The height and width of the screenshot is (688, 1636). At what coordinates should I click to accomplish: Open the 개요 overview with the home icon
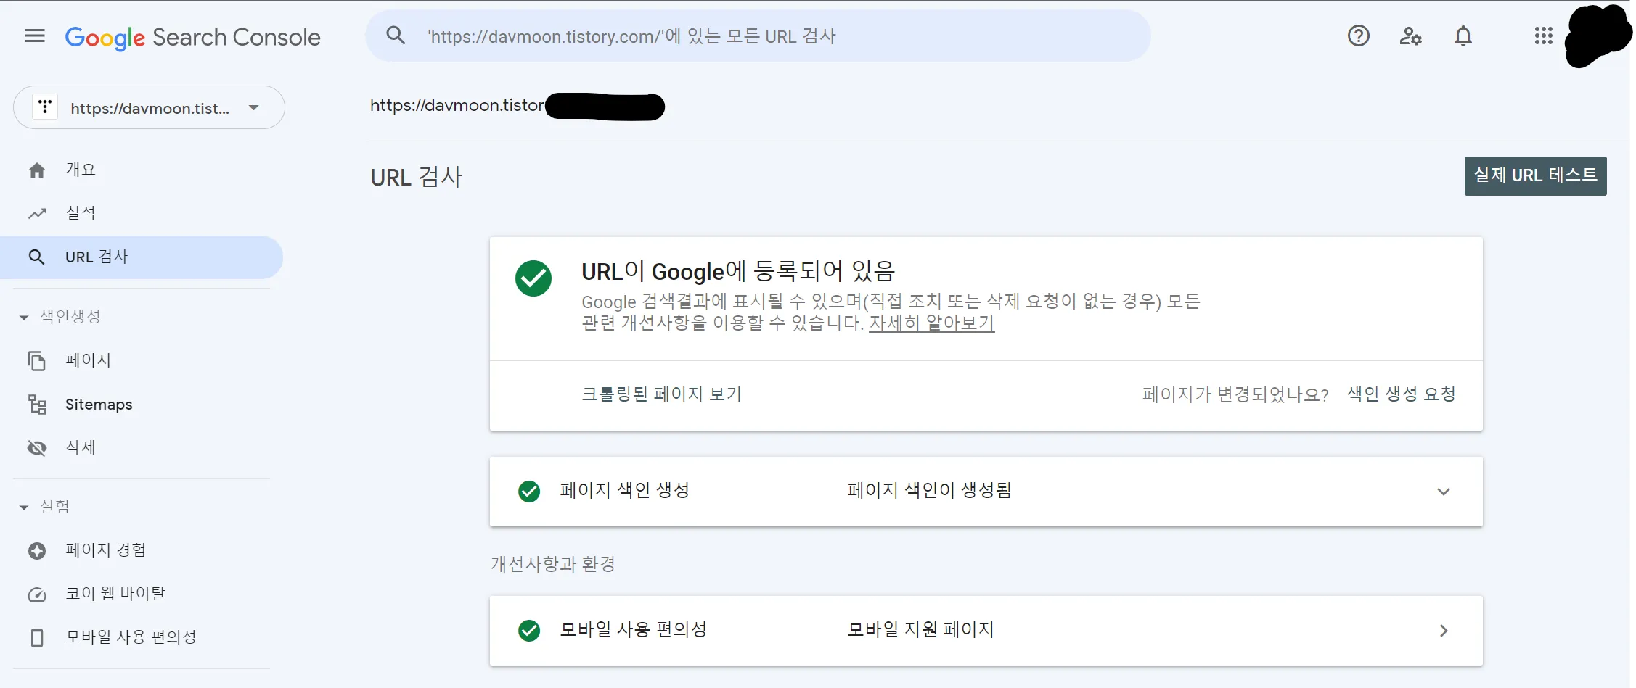36,169
